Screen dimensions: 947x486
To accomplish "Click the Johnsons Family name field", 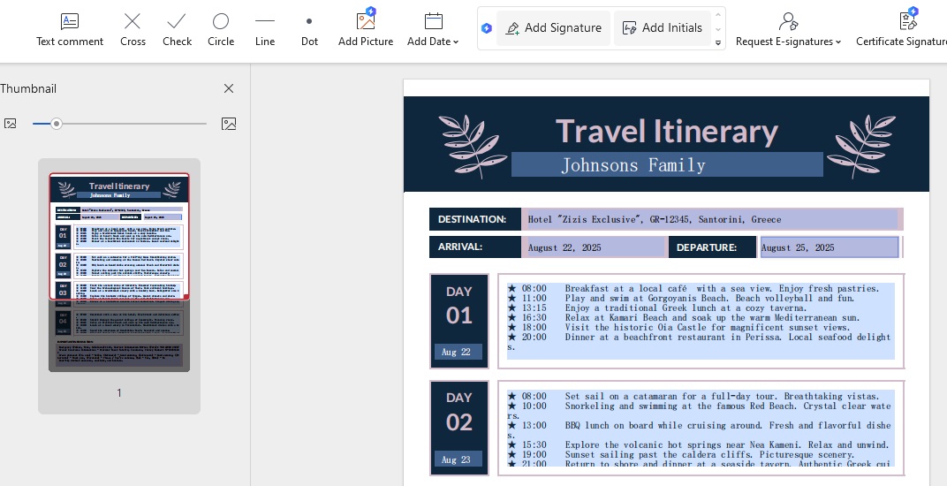I will 667,164.
